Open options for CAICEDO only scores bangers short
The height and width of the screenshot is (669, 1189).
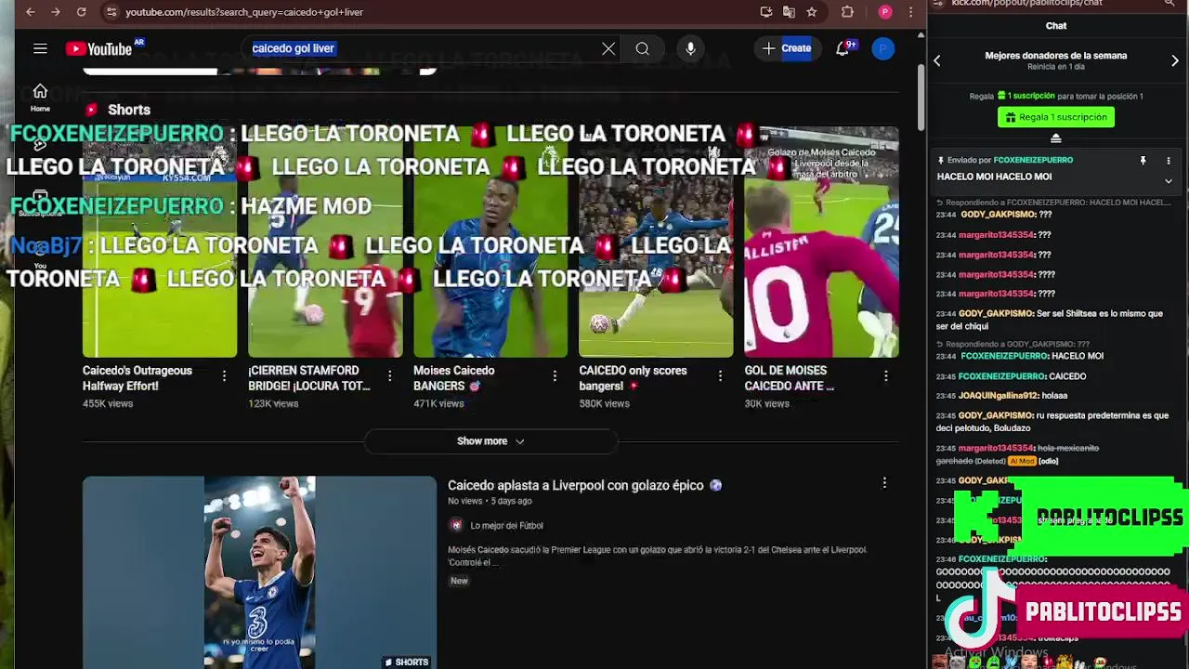[720, 376]
